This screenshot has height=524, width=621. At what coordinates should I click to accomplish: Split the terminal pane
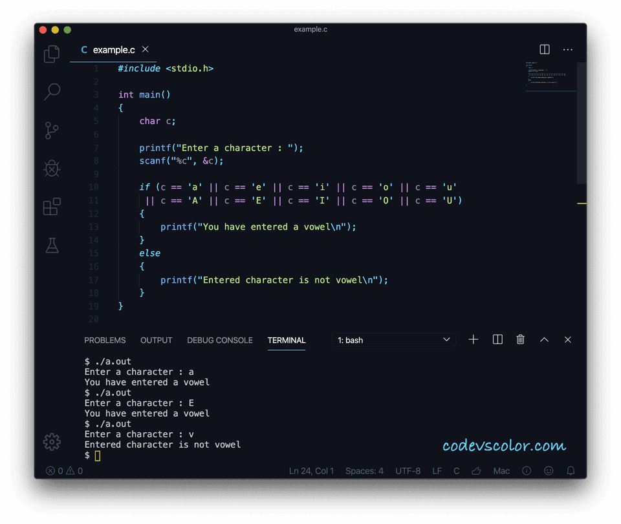coord(497,340)
